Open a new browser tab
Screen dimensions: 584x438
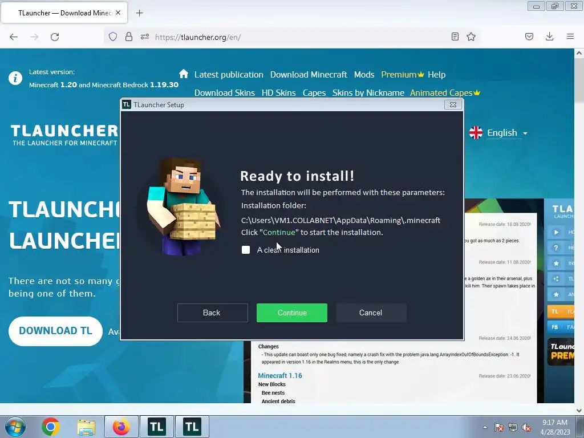click(x=139, y=13)
